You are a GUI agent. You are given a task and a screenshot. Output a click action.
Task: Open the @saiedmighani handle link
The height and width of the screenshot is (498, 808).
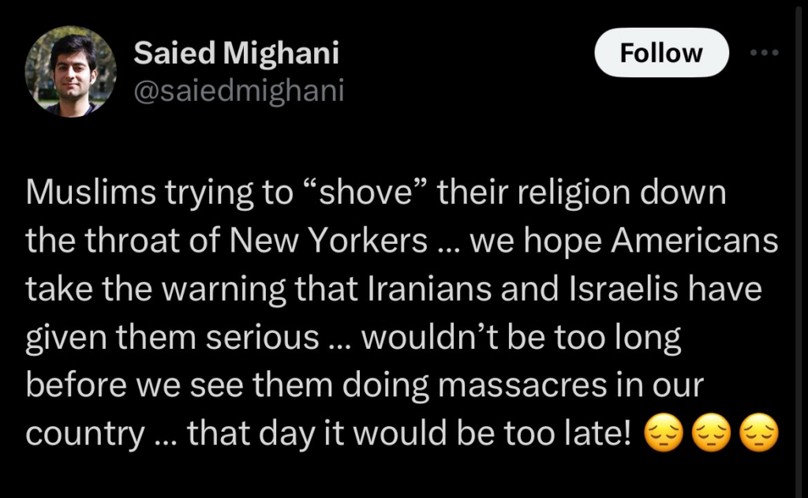click(239, 92)
